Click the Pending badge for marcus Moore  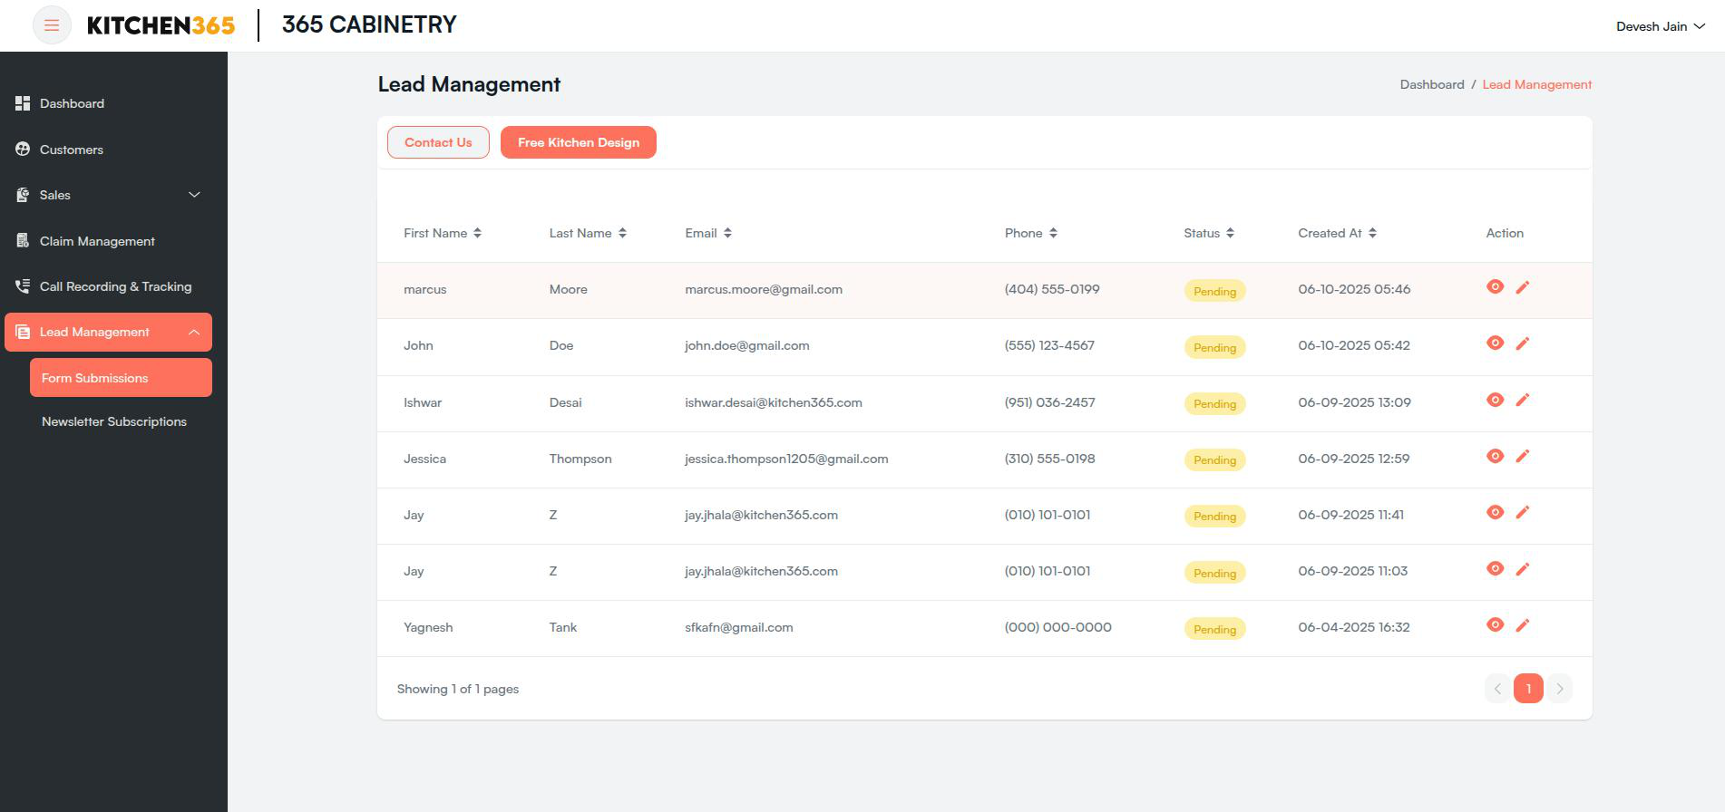pyautogui.click(x=1215, y=291)
